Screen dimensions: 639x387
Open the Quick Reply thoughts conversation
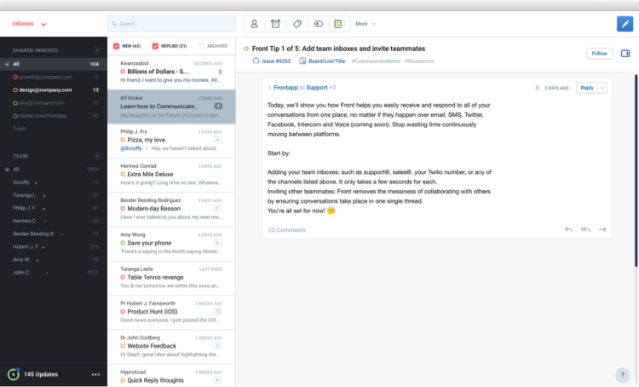[171, 376]
